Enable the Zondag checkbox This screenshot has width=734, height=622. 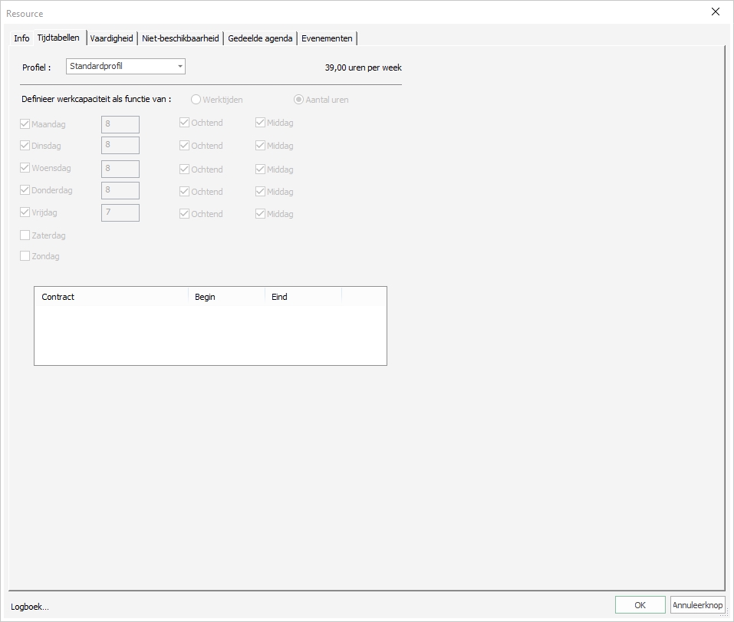[24, 255]
